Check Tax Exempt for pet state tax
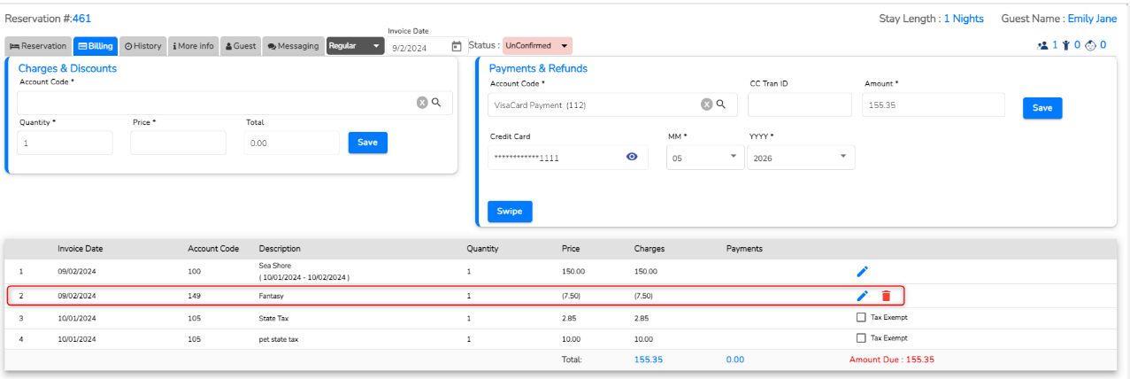This screenshot has height=379, width=1130. pos(862,337)
